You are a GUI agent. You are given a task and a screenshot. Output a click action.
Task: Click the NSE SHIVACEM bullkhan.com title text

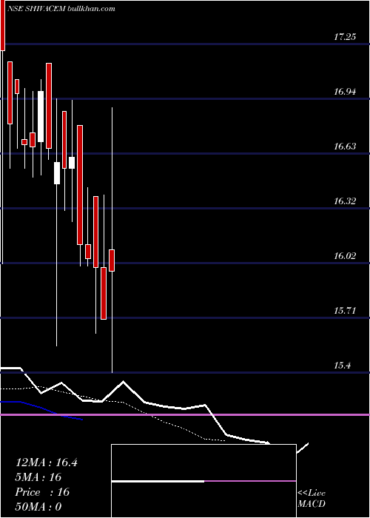click(x=62, y=9)
